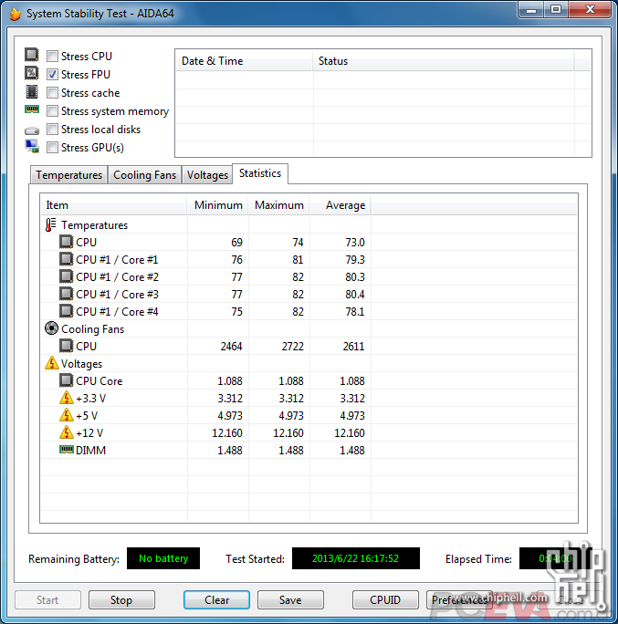Click the green RAM icon beside Stress system memory
The image size is (618, 624).
pos(31,109)
